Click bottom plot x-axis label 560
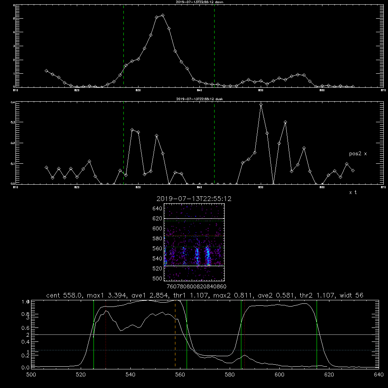388x388 pixels. 180,375
